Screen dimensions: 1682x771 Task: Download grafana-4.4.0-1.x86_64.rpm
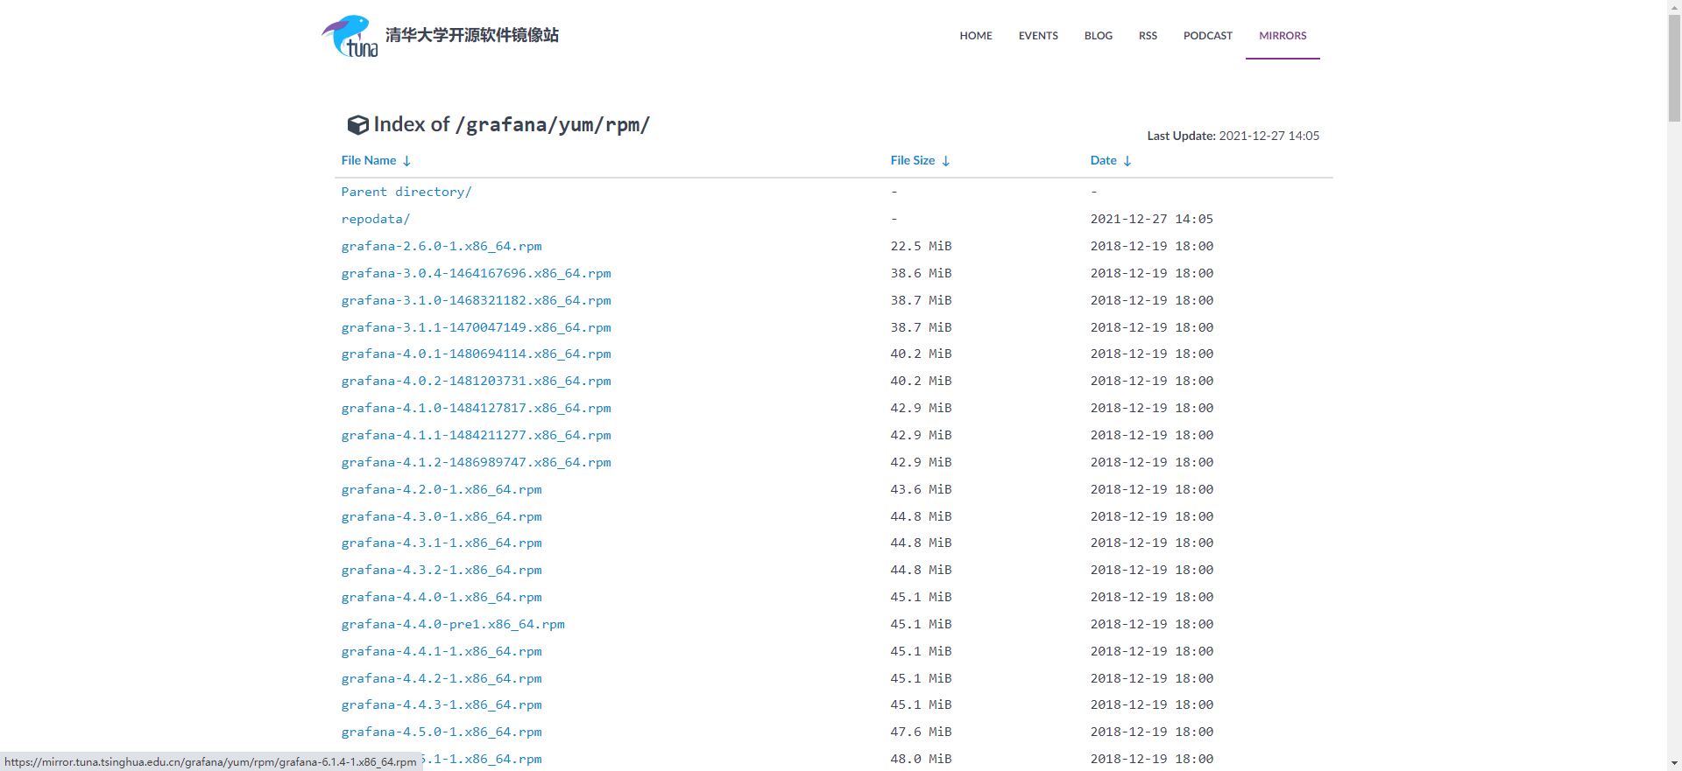(x=442, y=597)
